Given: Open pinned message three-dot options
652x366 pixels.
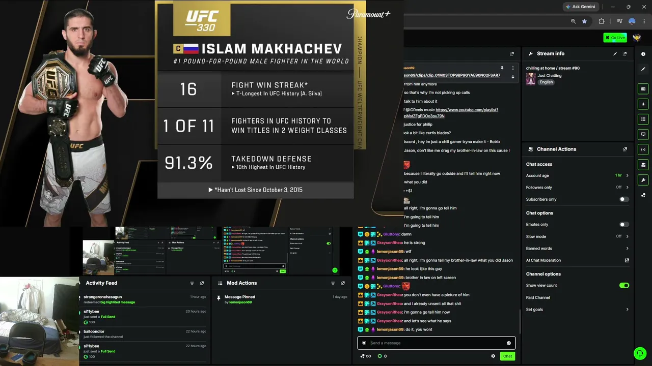Looking at the screenshot, I should 513,68.
